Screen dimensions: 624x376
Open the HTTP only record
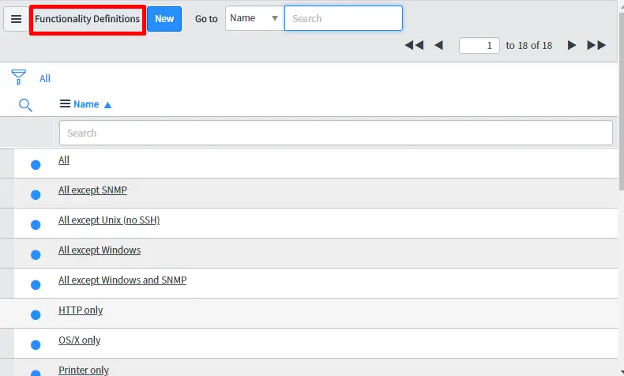click(81, 310)
